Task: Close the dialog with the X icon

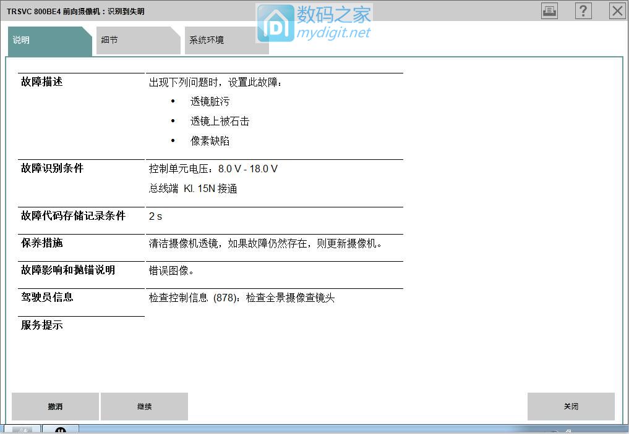Action: pos(617,10)
